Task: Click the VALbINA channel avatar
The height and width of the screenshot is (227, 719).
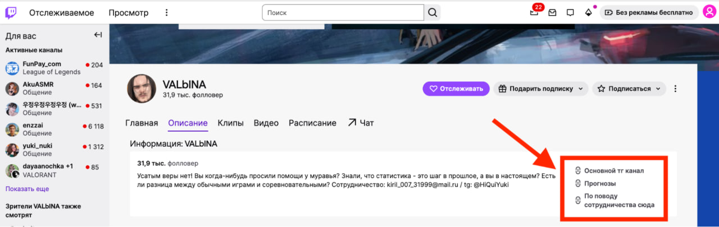Action: (x=142, y=89)
